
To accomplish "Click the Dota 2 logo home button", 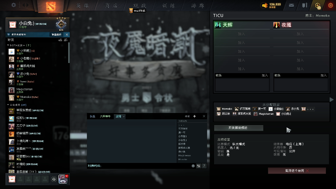I will (51, 6).
